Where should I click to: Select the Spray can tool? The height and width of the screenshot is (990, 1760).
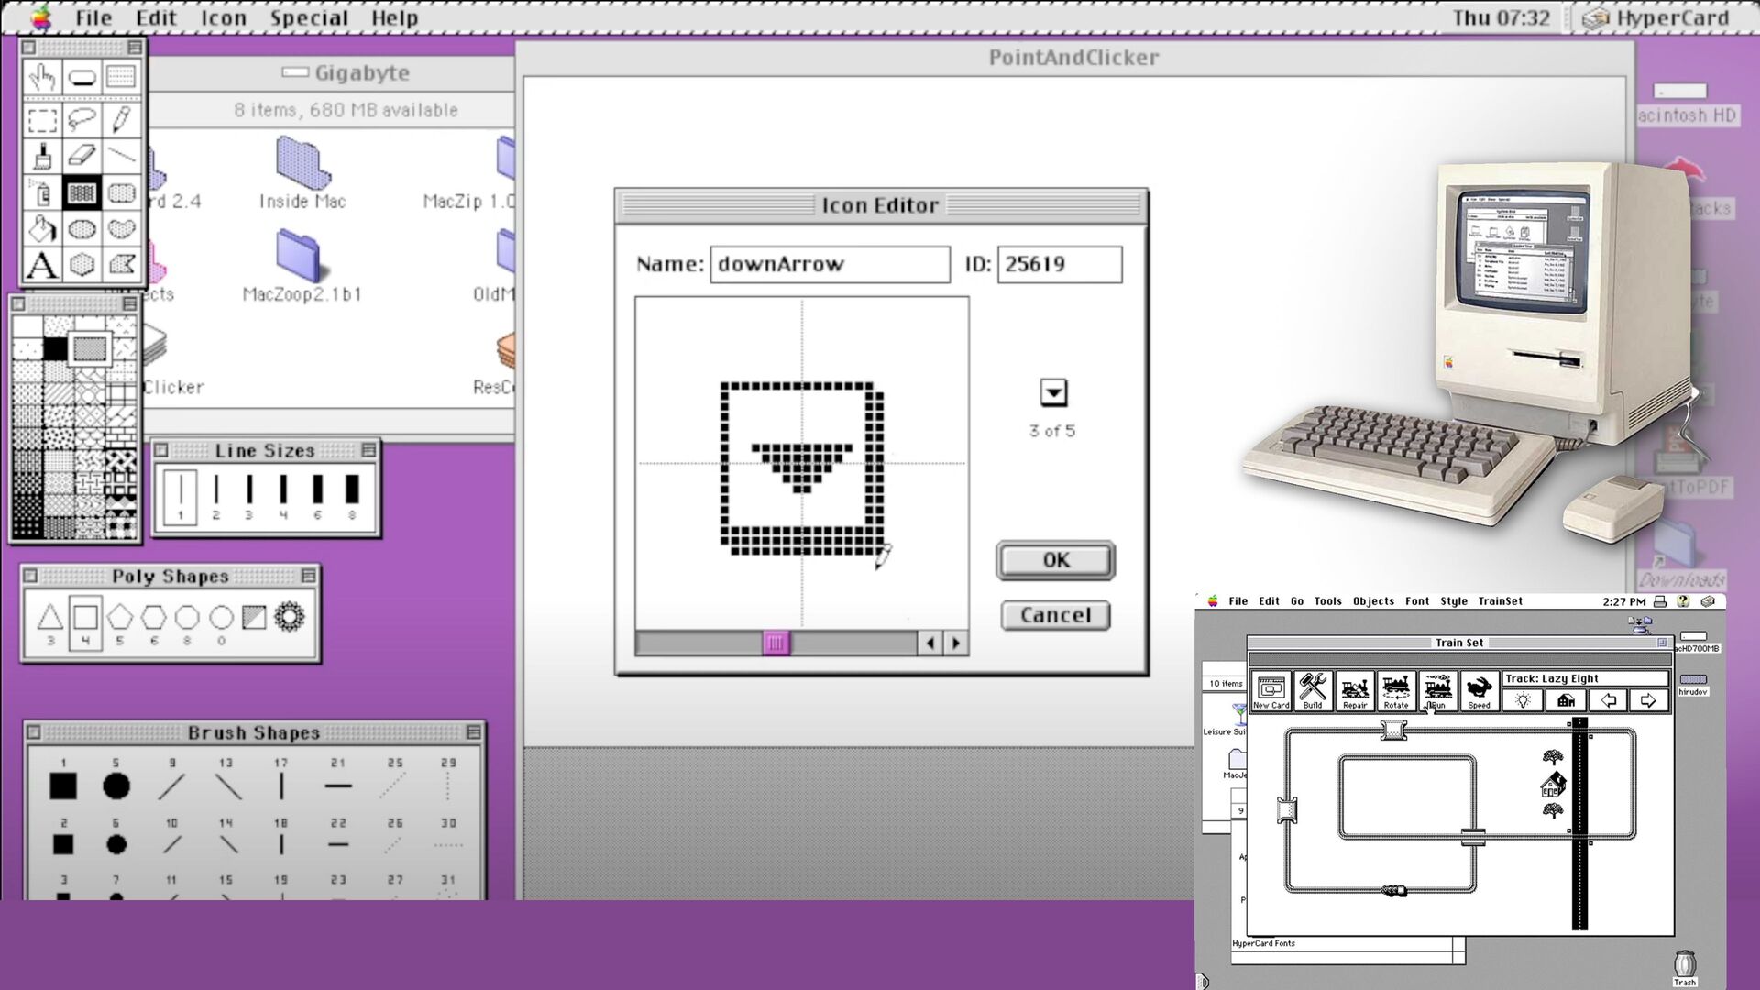click(42, 193)
